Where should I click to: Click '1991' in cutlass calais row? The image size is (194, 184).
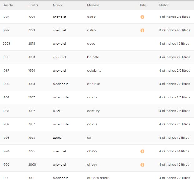click(31, 178)
